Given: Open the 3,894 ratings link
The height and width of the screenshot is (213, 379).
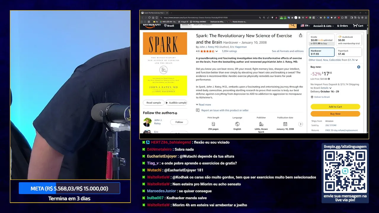Looking at the screenshot, I should click(229, 51).
